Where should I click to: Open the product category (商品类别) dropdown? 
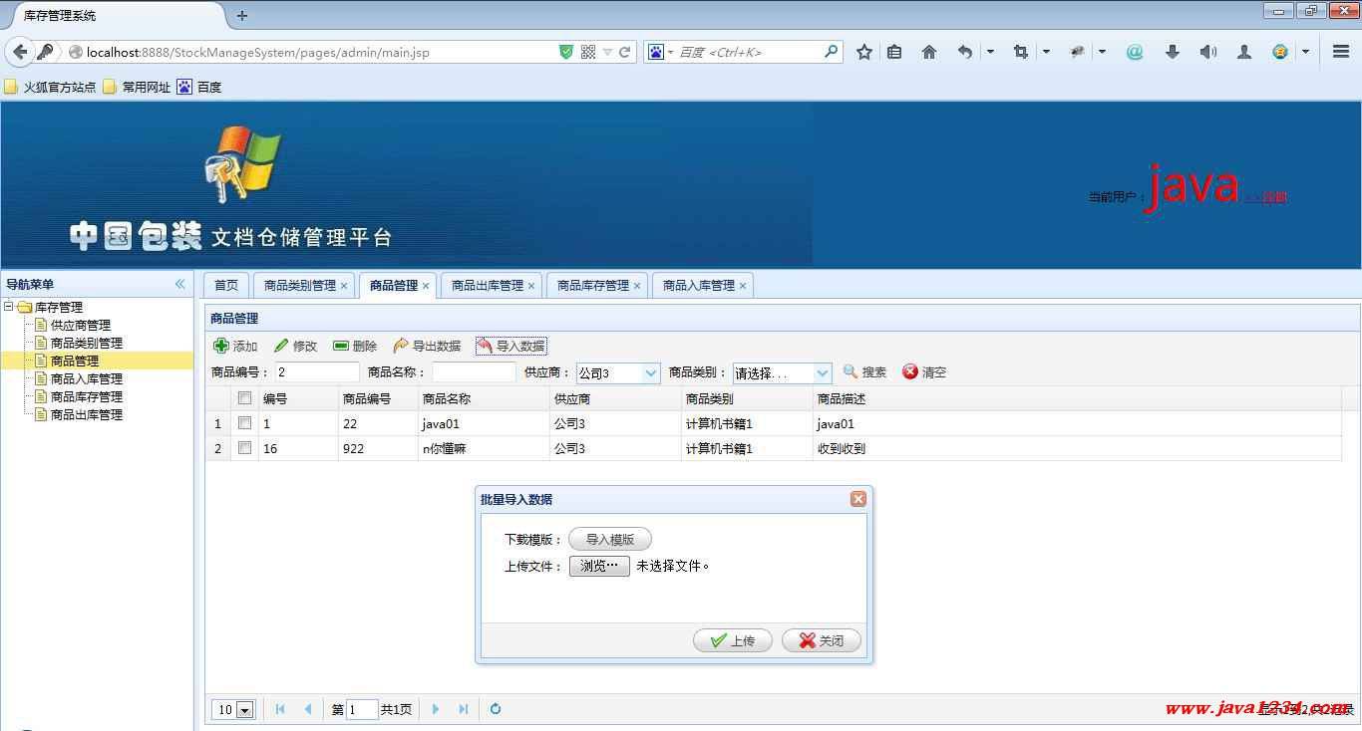[823, 373]
